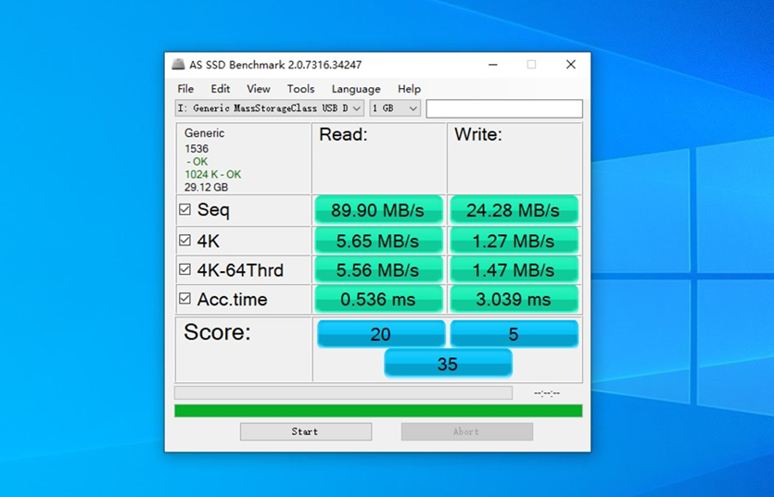The image size is (774, 497).
Task: Minimize the AS SSD Benchmark window
Action: click(x=491, y=65)
